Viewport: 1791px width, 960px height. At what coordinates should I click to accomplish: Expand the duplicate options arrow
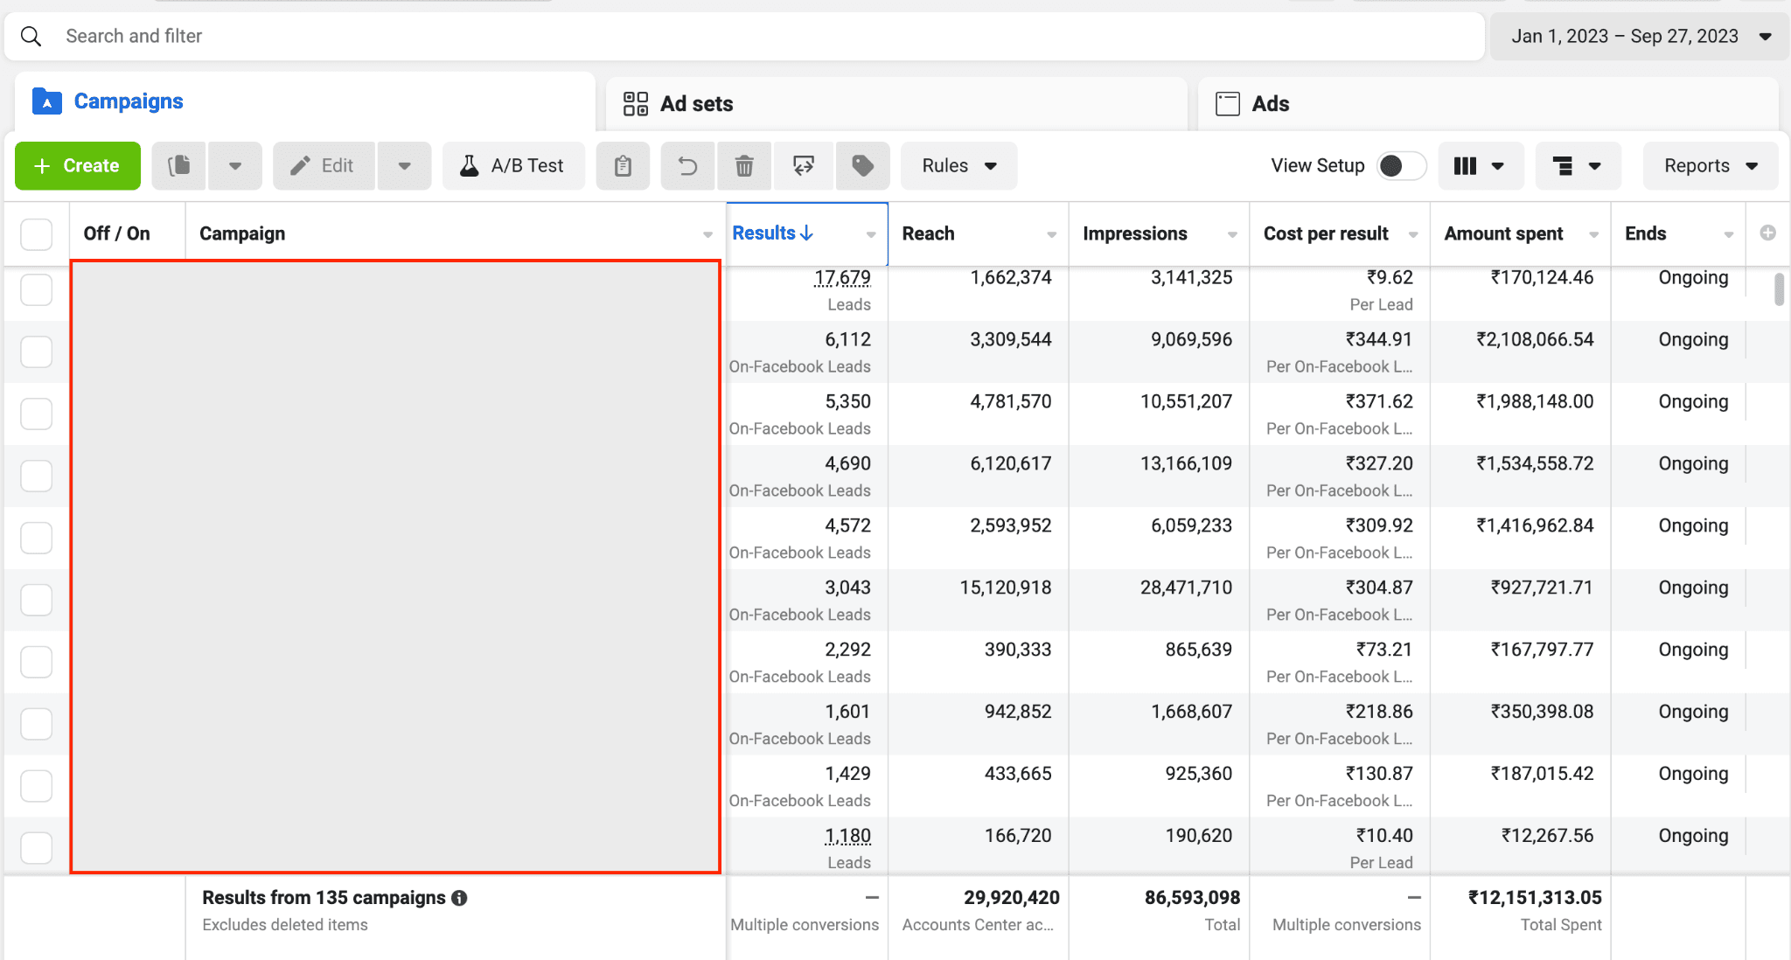click(234, 165)
